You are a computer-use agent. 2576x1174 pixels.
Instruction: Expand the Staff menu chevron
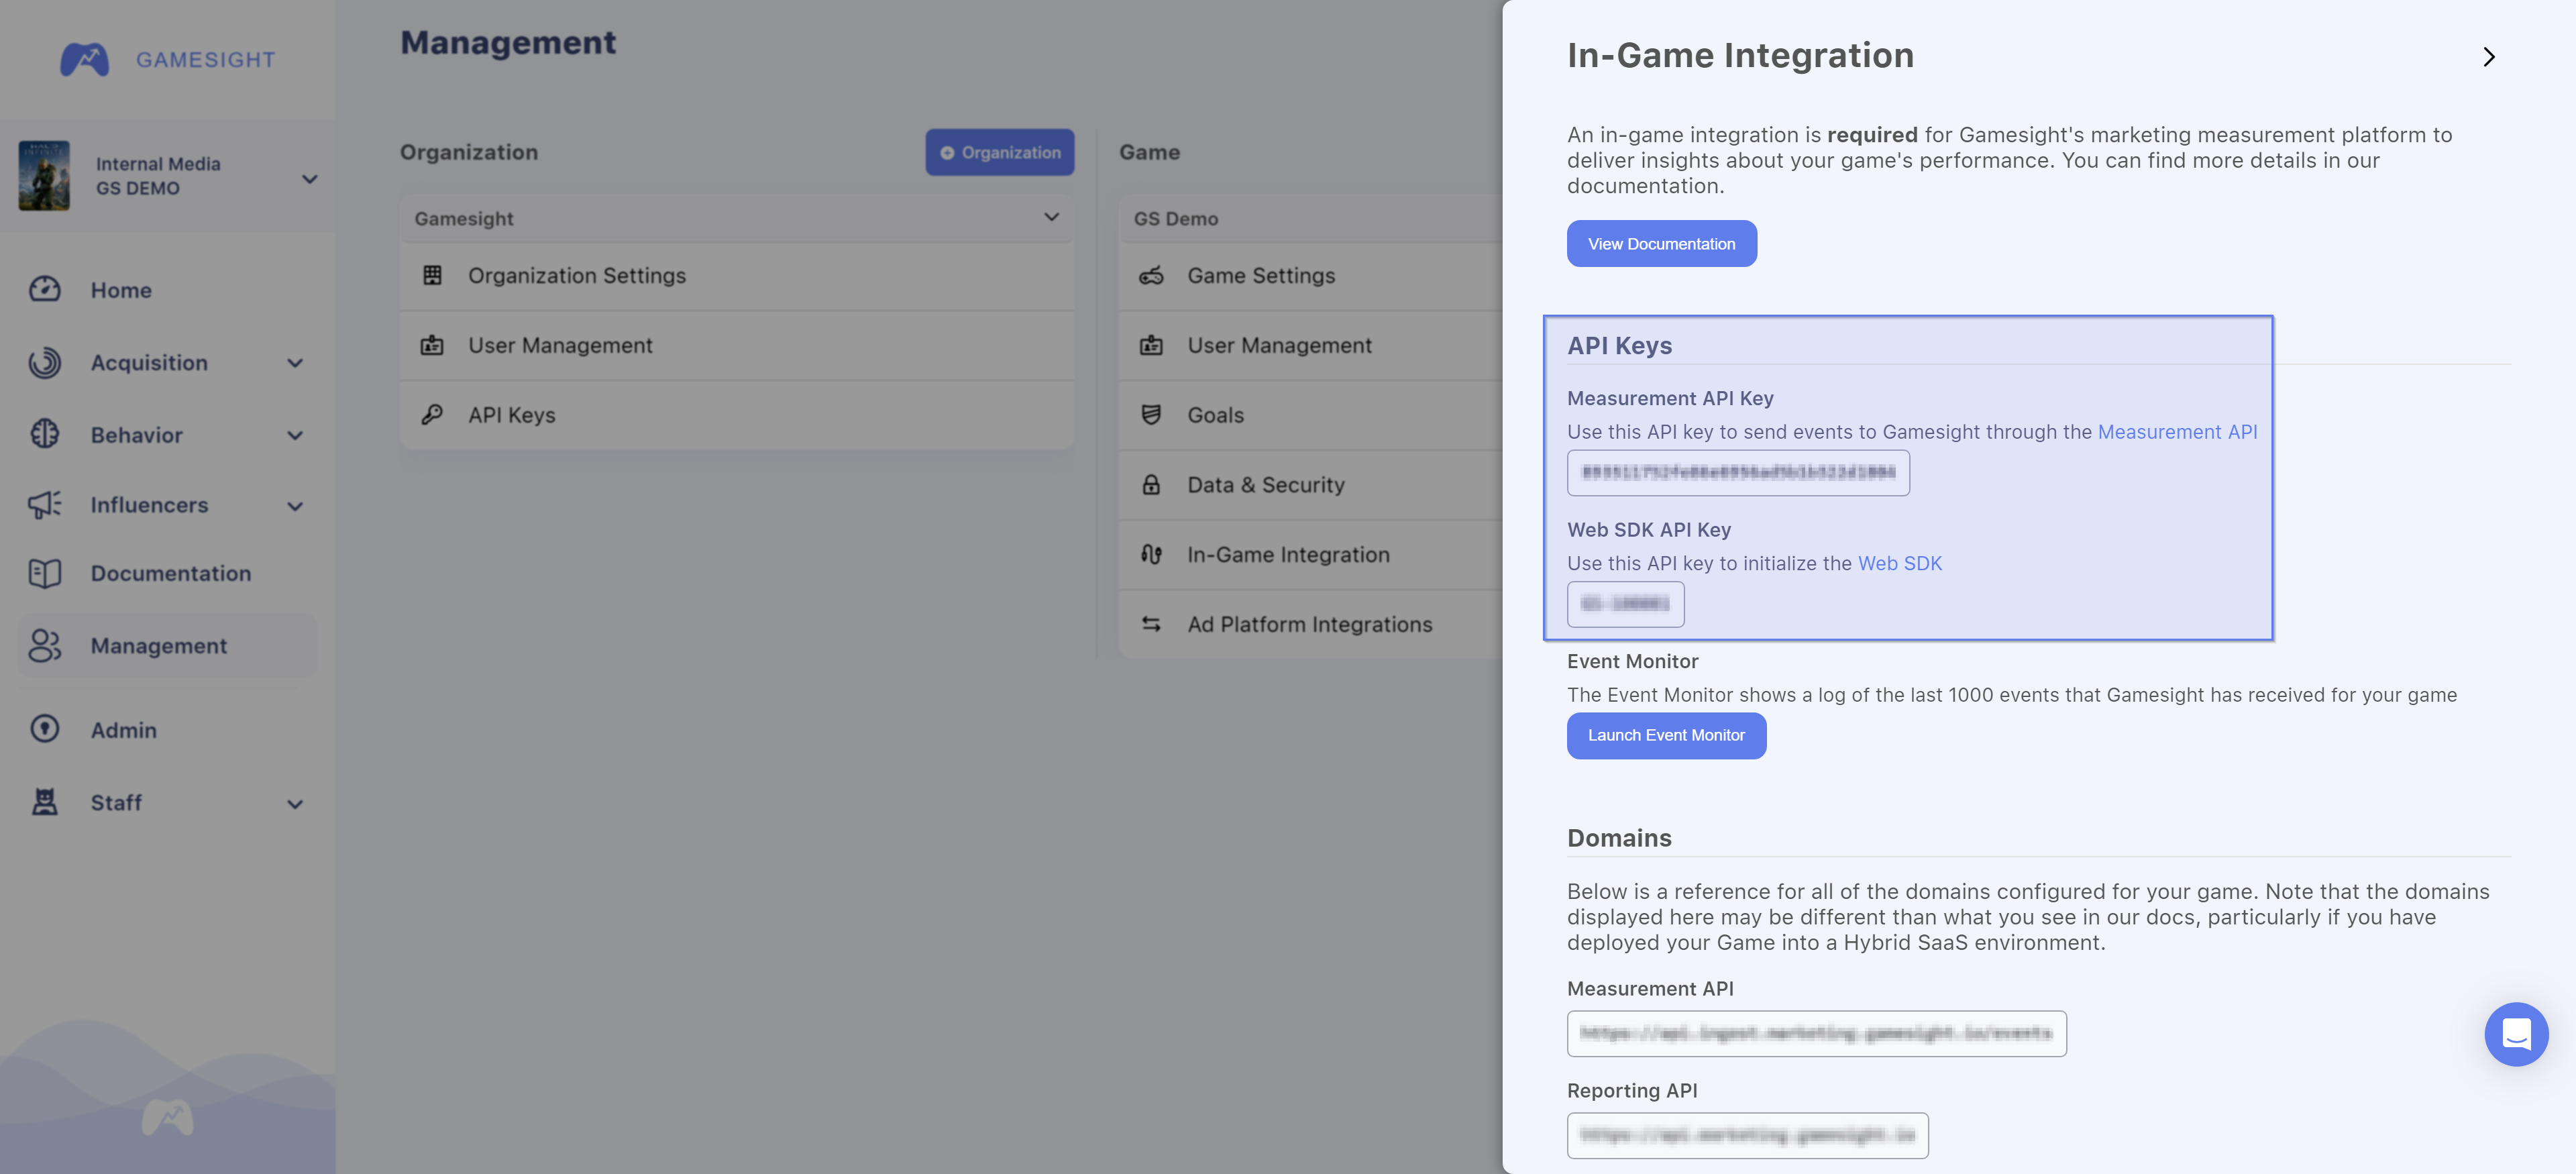click(295, 804)
